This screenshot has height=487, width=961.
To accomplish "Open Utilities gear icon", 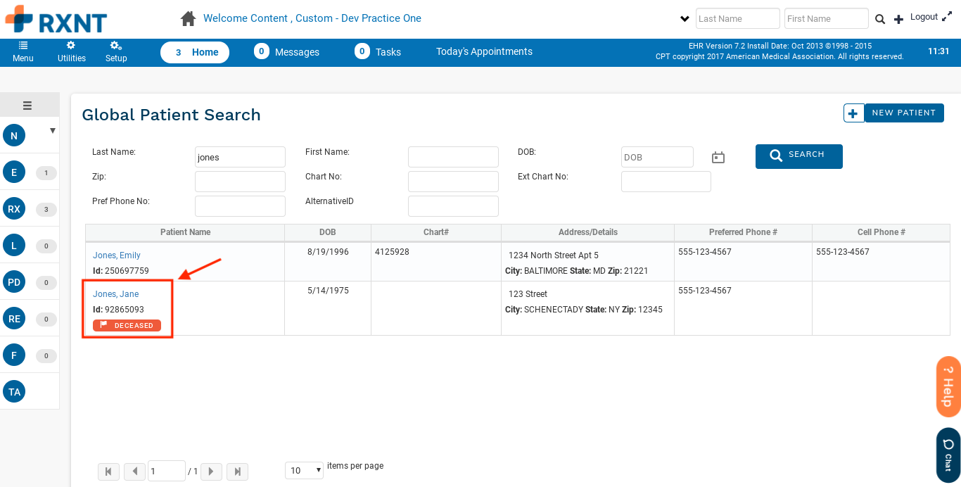I will pos(71,46).
